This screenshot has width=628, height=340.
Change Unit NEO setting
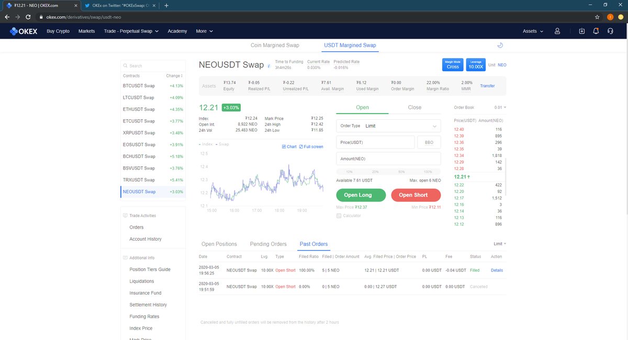coord(502,65)
